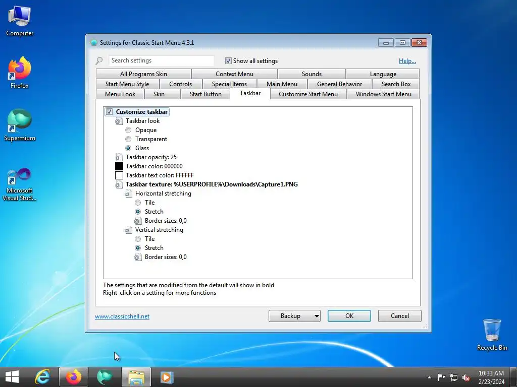Click the gear icon beside Taskbar look
The height and width of the screenshot is (387, 517).
(119, 121)
